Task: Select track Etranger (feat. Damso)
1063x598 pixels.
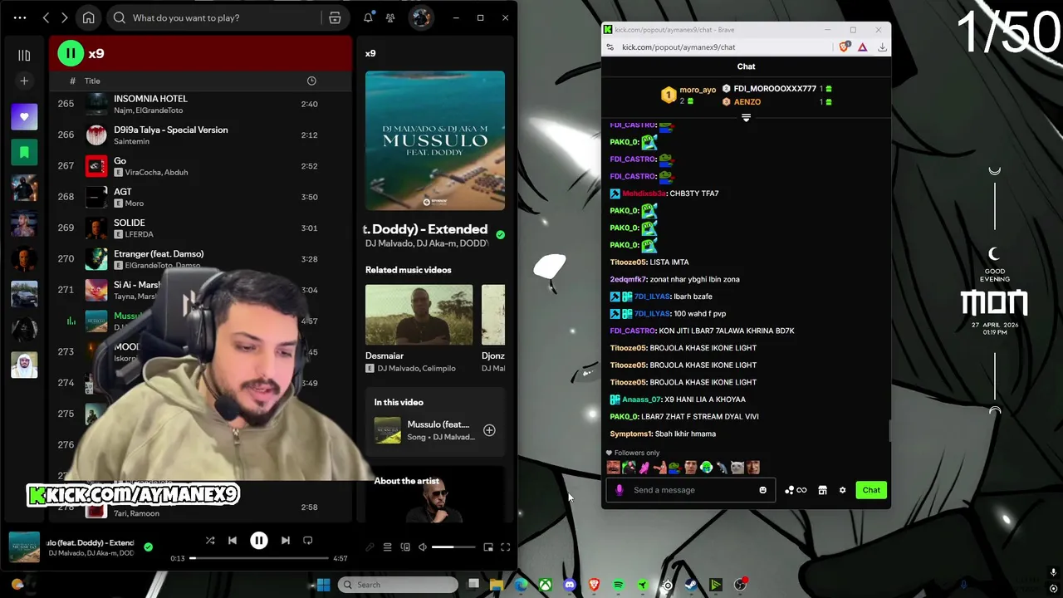Action: [201, 258]
